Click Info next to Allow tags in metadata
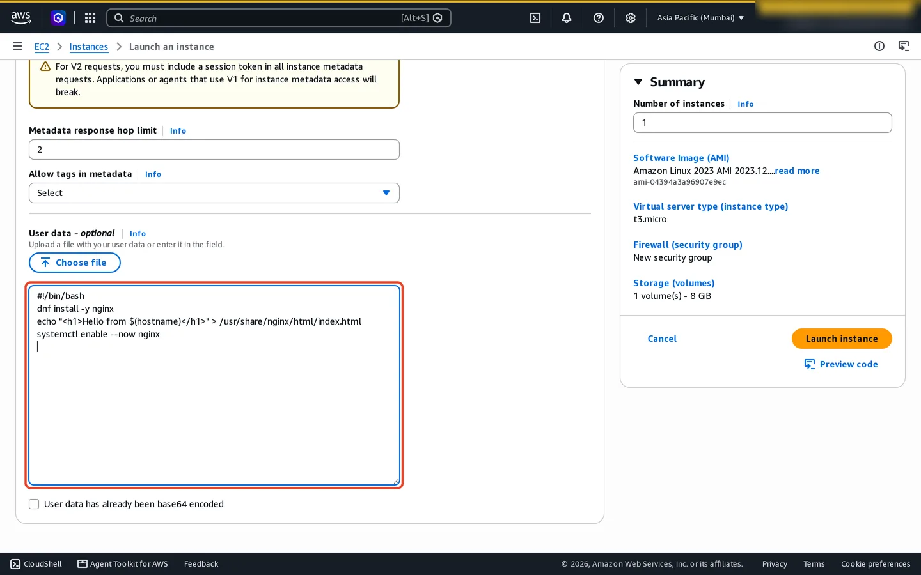921x575 pixels. 153,174
